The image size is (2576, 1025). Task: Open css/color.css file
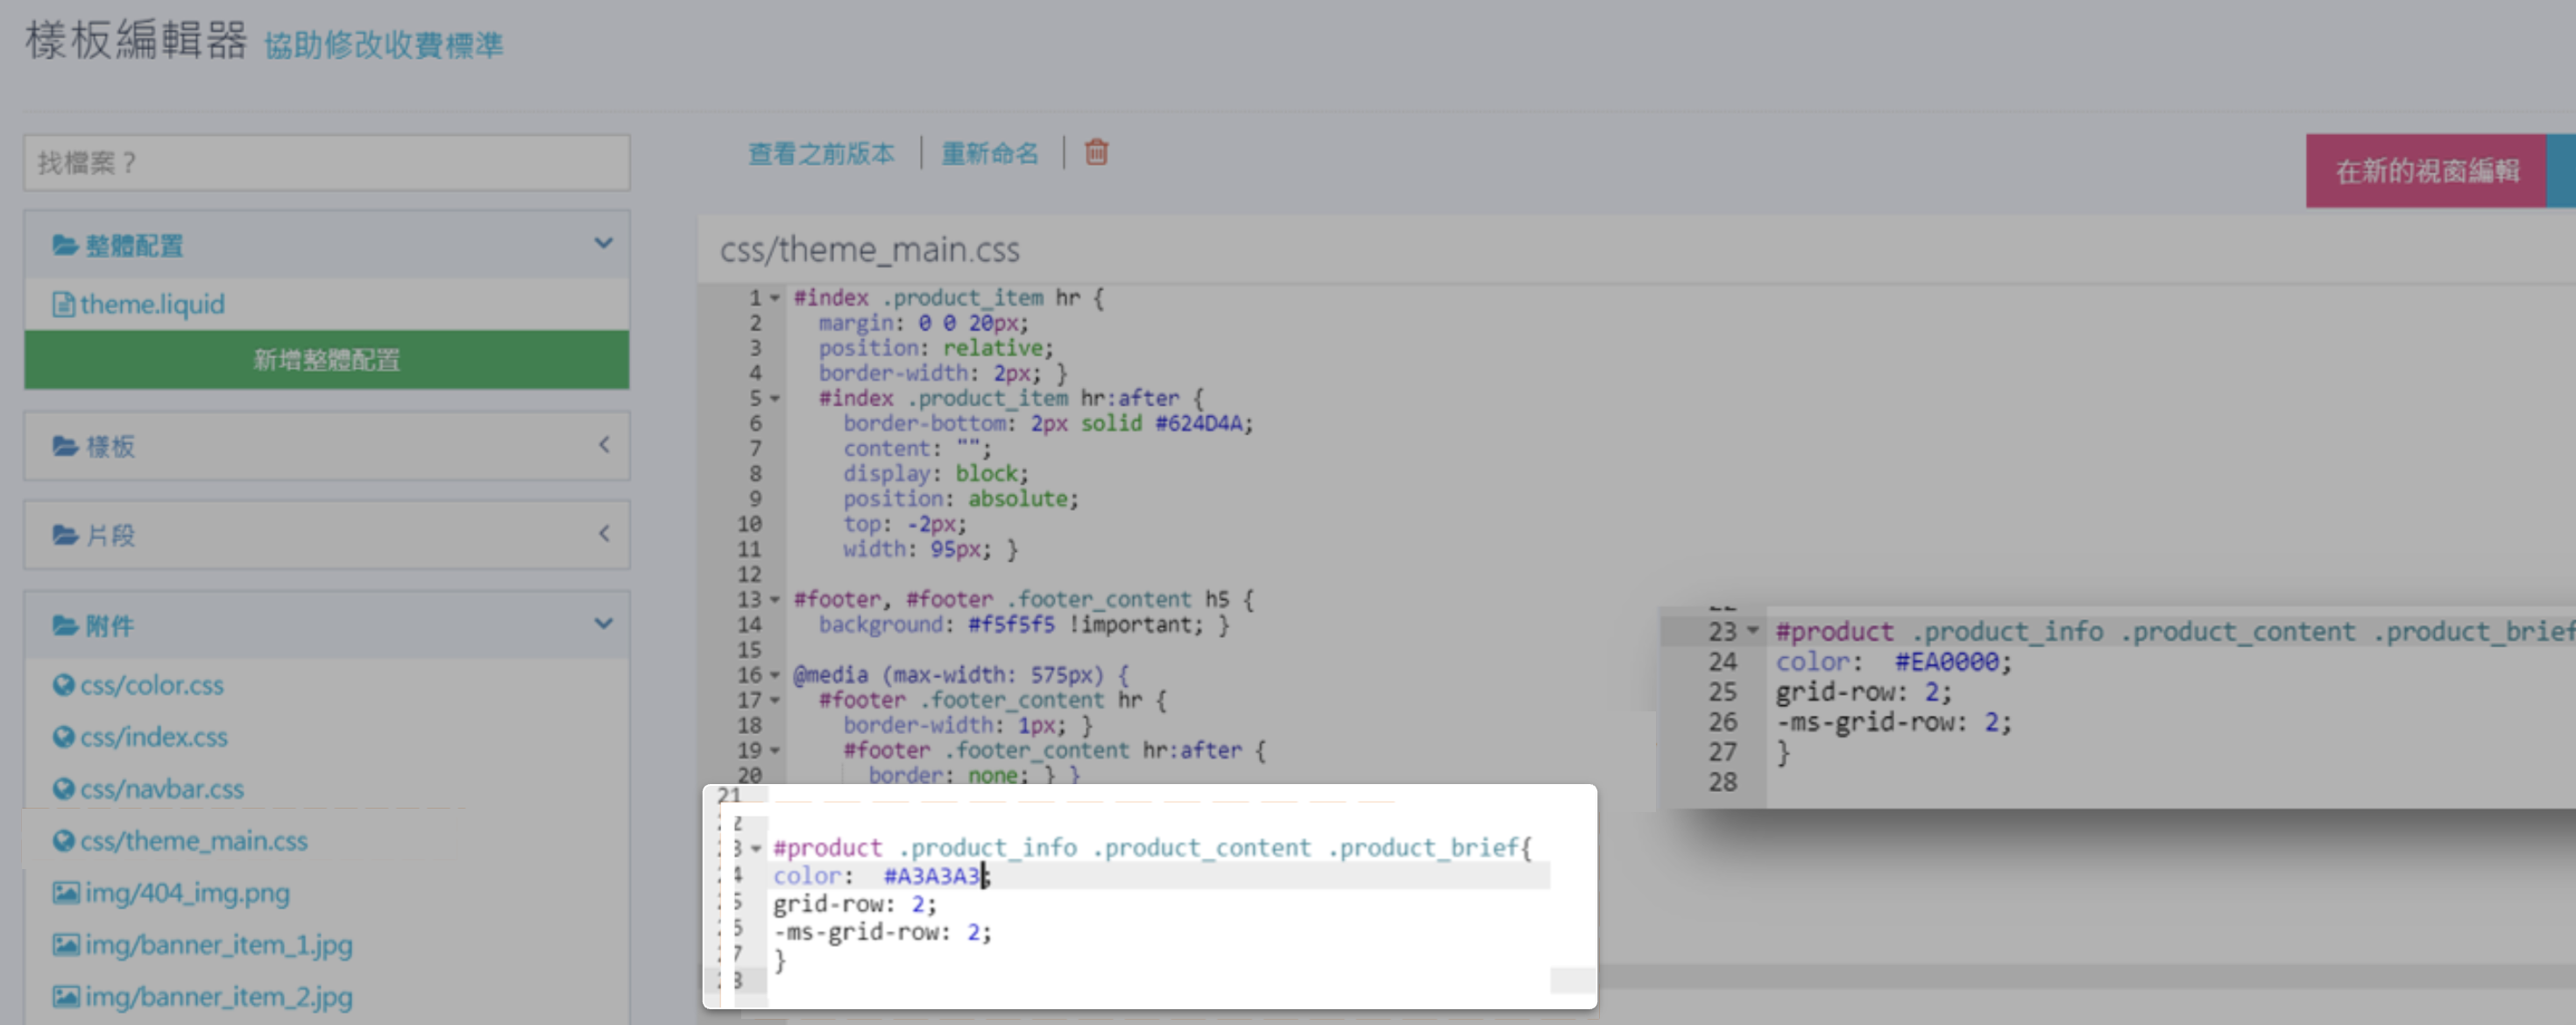tap(152, 685)
